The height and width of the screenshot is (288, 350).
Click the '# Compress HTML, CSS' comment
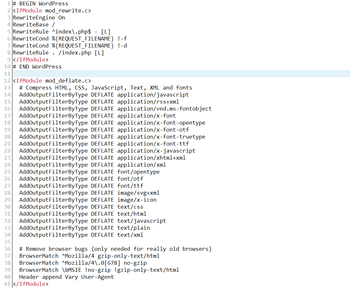[x=105, y=88]
